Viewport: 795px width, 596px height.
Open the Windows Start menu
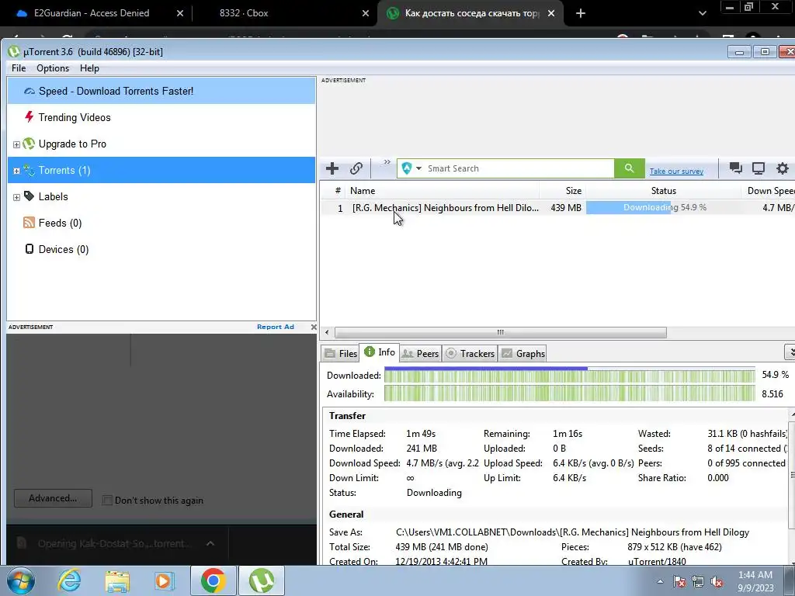tap(20, 580)
